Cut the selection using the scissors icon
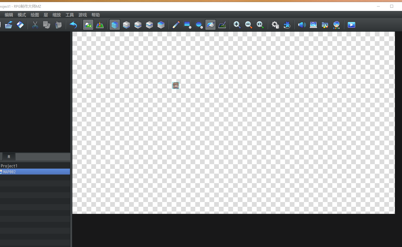 tap(35, 25)
